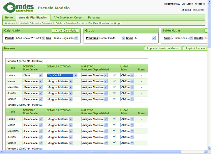211x158 pixels.
Task: Click availability checkmark for Viernes in Periodo 1
Action: coord(114,99)
